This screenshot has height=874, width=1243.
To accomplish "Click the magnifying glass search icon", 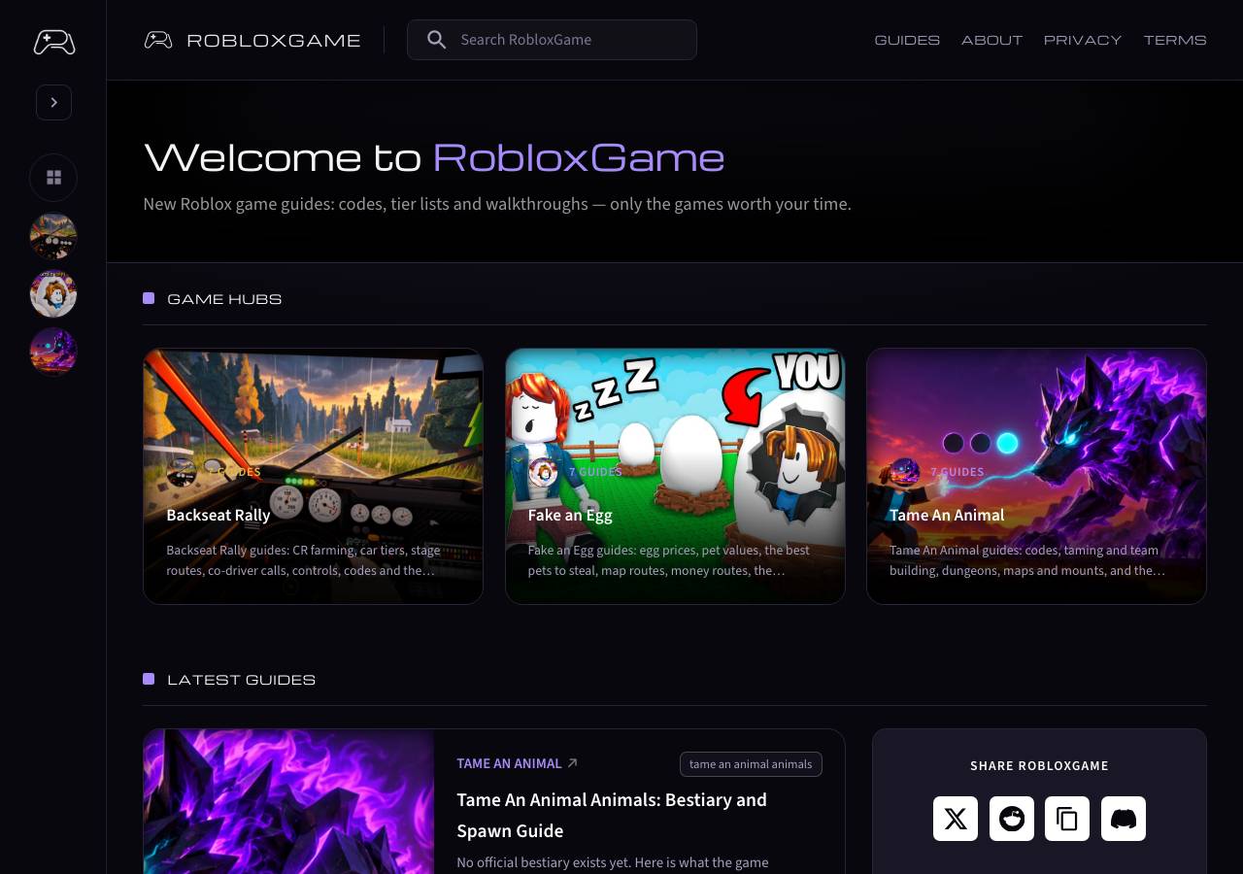I will (437, 40).
